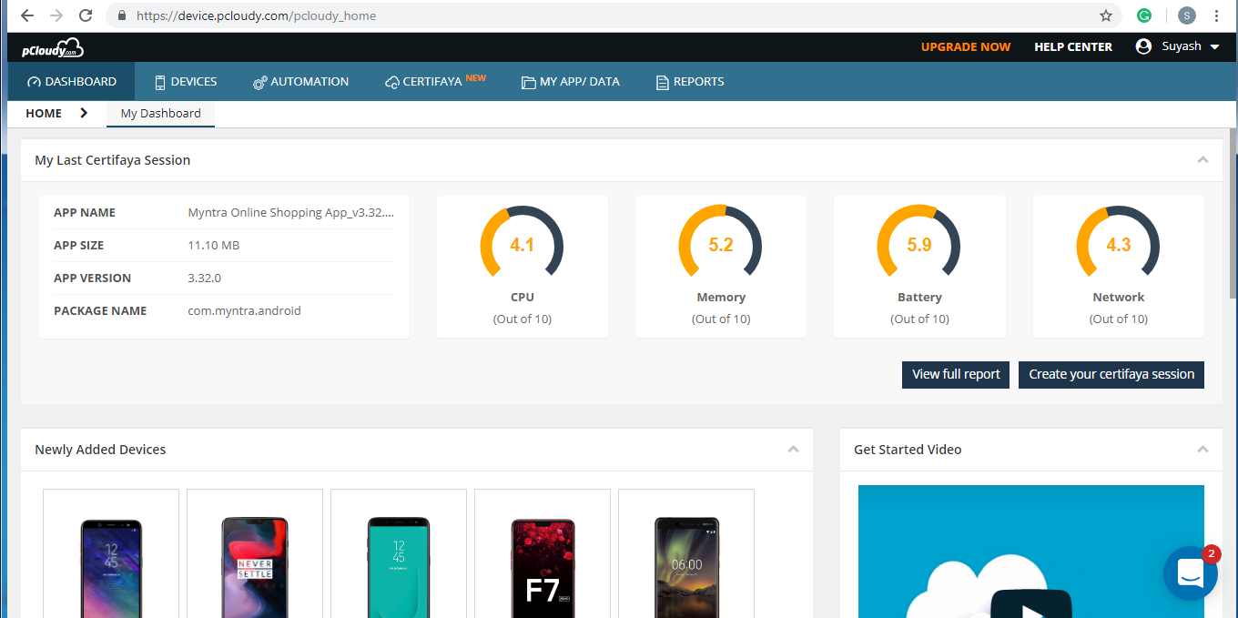Click the UPGRADE NOW link
Image resolution: width=1238 pixels, height=618 pixels.
(966, 47)
